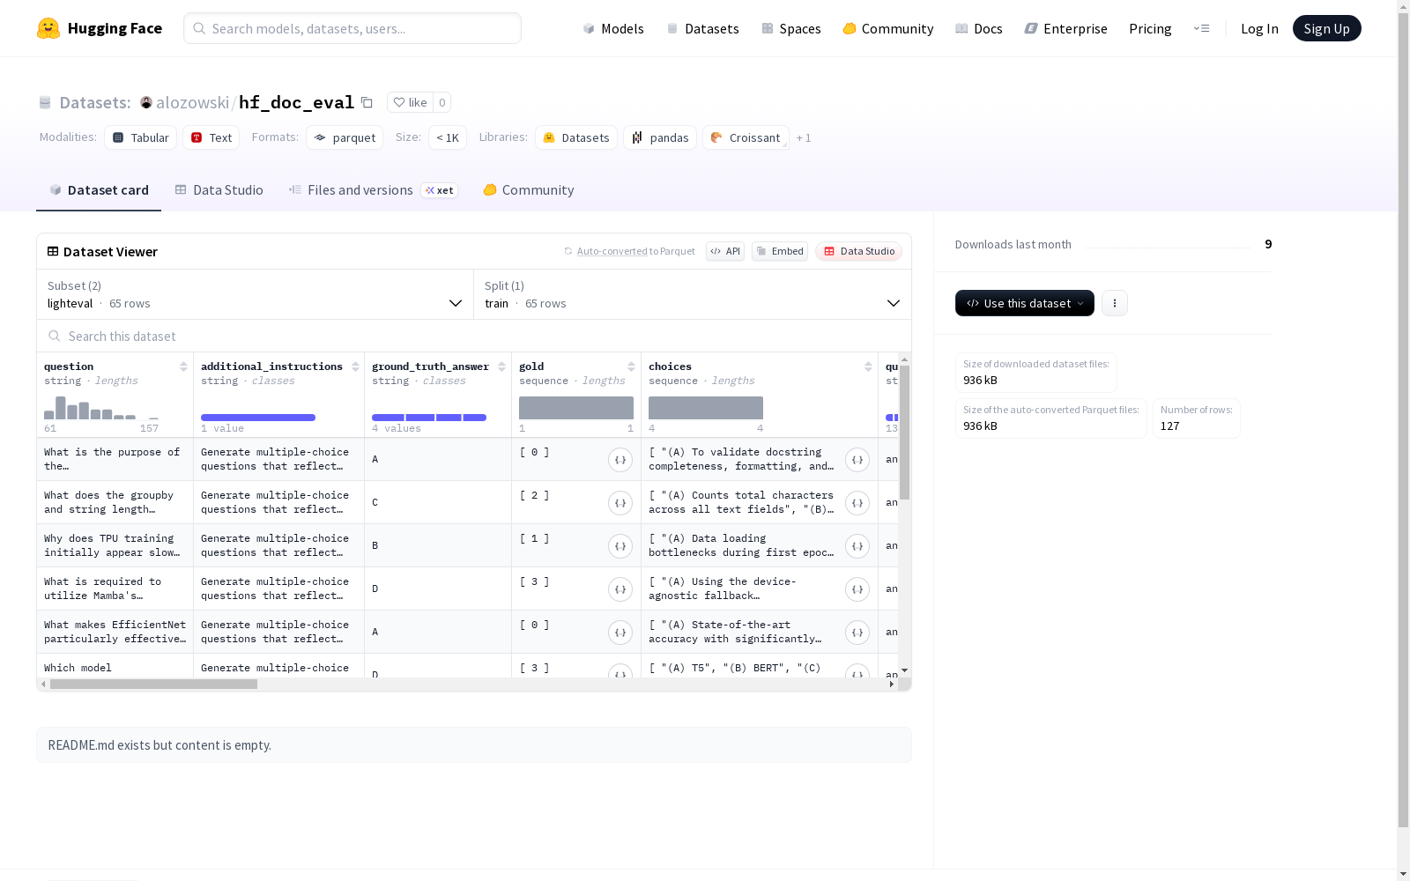The image size is (1410, 881).
Task: Expand JSON for gold value in 'What is the purpose' row
Action: pos(620,460)
